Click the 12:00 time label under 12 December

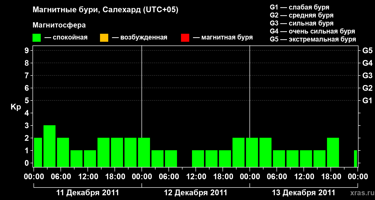196,177
